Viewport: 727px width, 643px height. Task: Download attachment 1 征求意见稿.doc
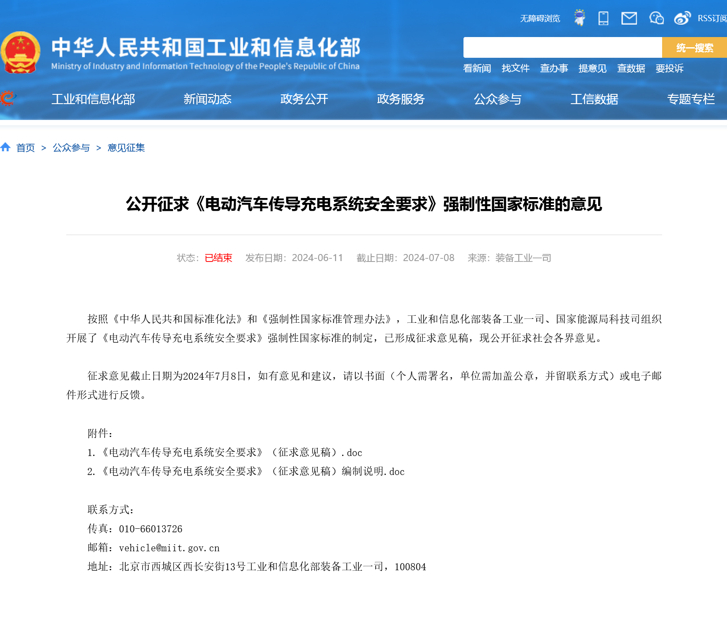point(225,452)
